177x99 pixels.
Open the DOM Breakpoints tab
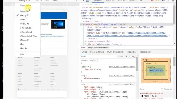click(115, 52)
